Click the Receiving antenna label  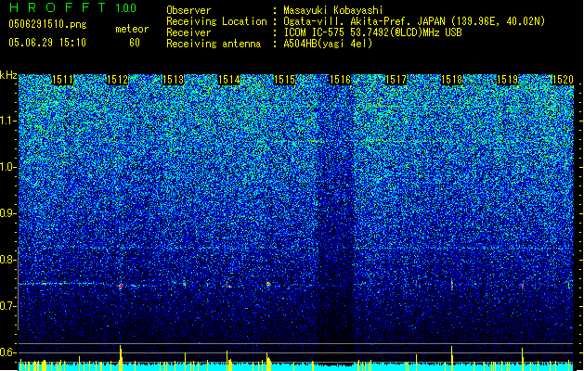(x=214, y=44)
